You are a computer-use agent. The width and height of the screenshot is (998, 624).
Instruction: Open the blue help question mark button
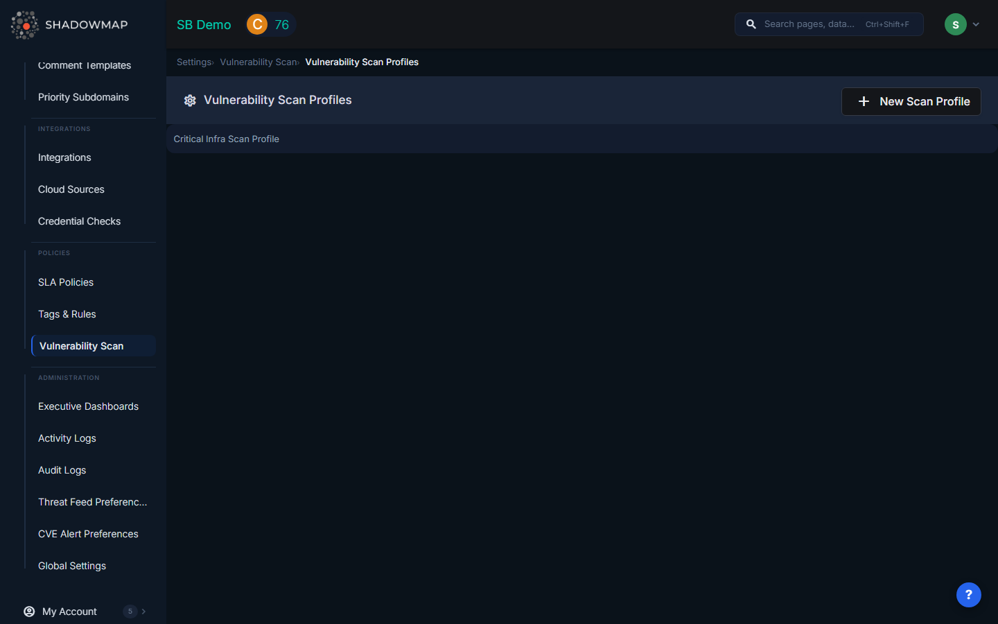(968, 594)
